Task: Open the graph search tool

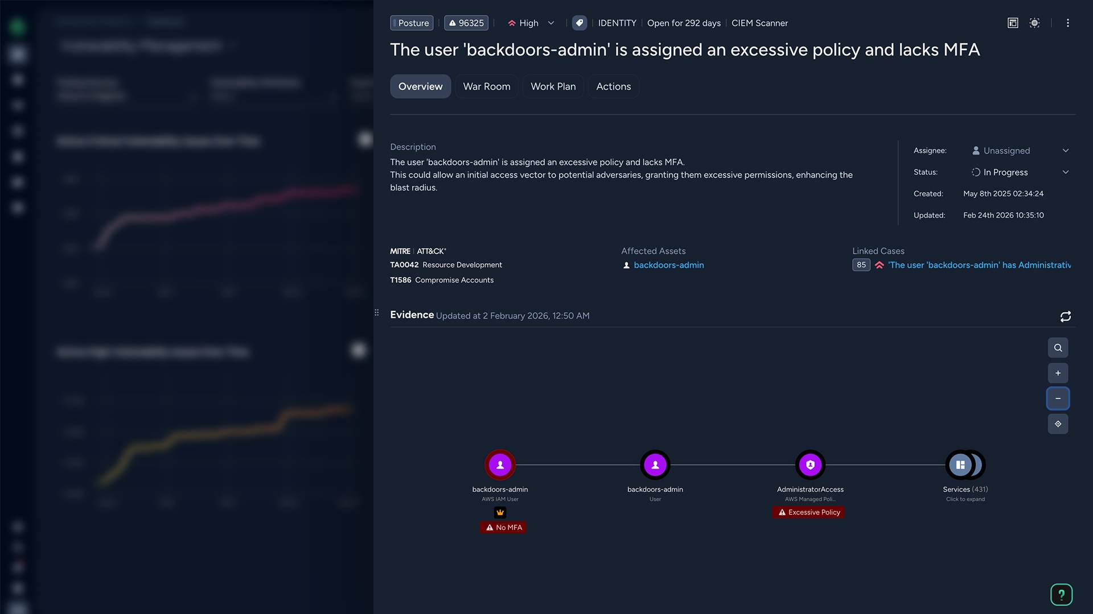Action: click(1058, 347)
